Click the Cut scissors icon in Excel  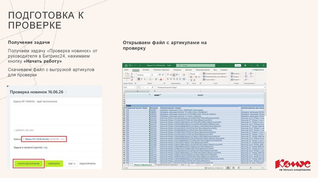coord(132,74)
